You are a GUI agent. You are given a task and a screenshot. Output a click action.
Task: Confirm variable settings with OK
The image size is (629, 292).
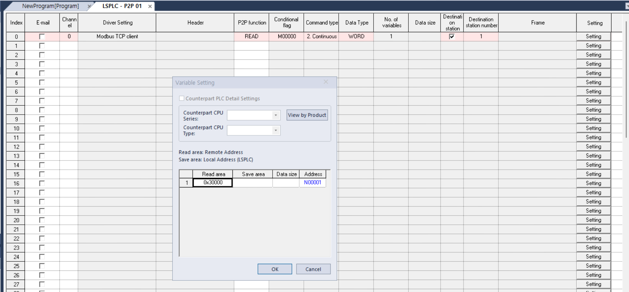point(274,269)
